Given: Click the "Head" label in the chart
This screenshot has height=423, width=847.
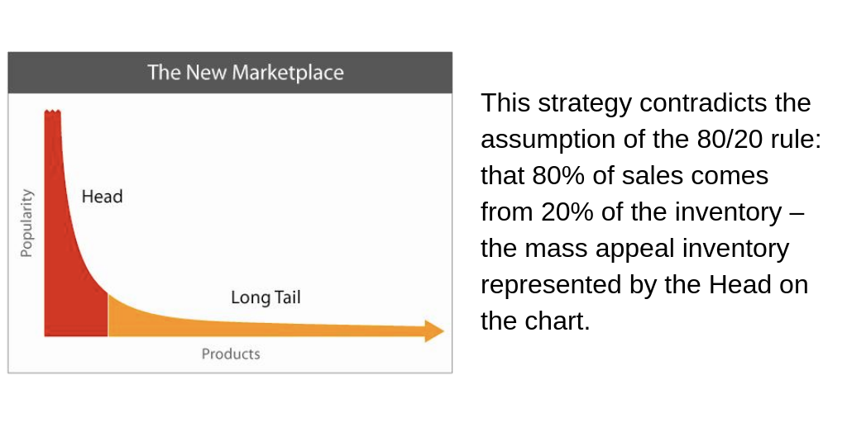Looking at the screenshot, I should click(x=102, y=197).
